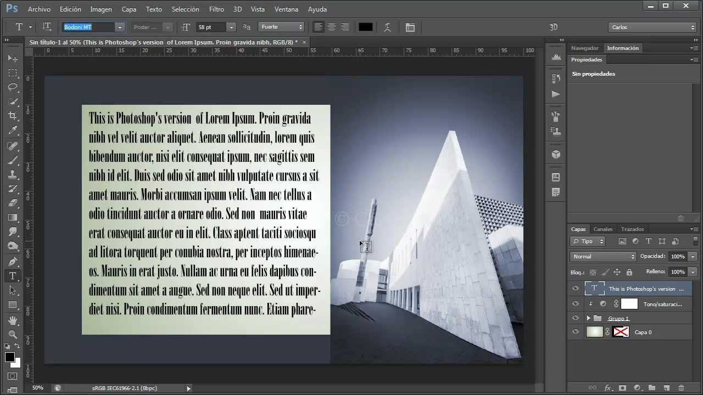Select the Horizontal Type tool
This screenshot has width=703, height=395.
click(13, 276)
